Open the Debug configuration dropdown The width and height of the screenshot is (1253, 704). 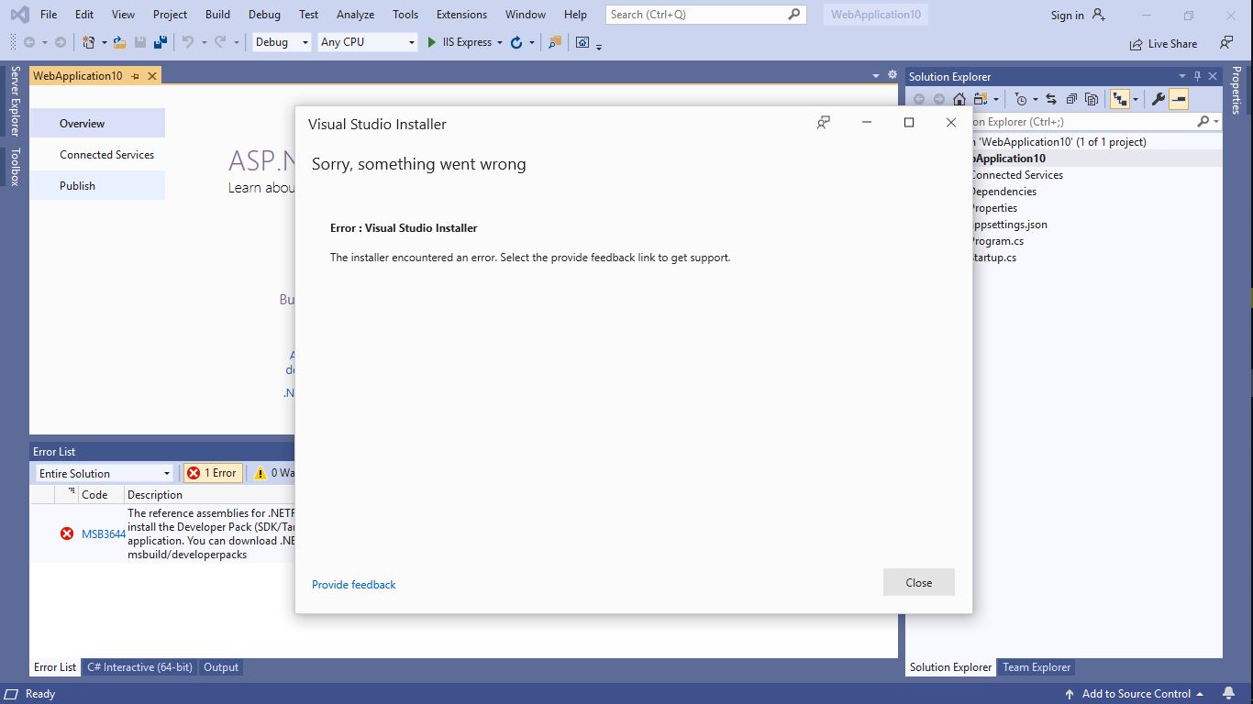pyautogui.click(x=282, y=42)
